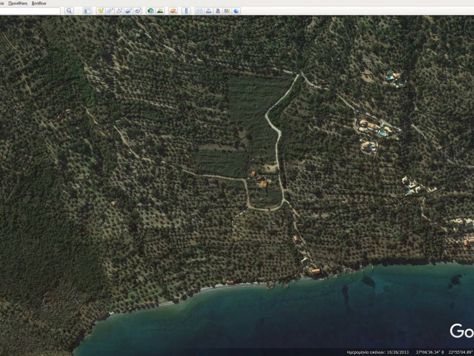The width and height of the screenshot is (474, 356).
Task: Toggle sunlight across the landscape
Action: click(160, 11)
